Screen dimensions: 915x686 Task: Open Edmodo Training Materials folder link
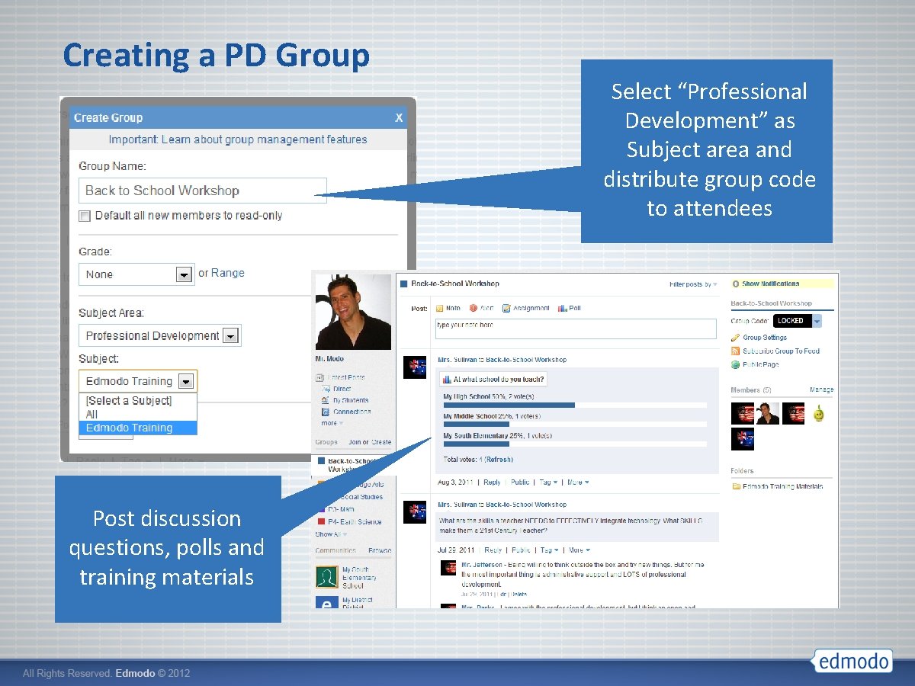(783, 486)
